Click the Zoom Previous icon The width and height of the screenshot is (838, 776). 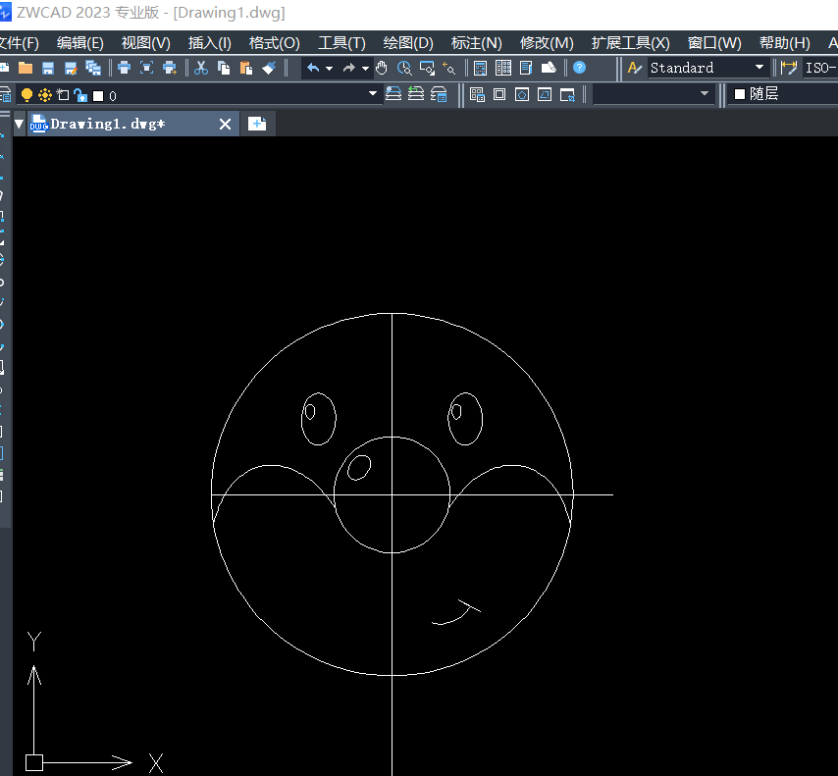coord(449,68)
